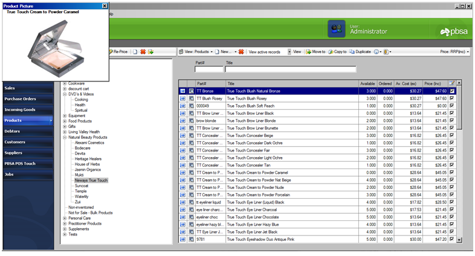The width and height of the screenshot is (475, 256).
Task: Sort by the Price (Inc) column header
Action: click(435, 83)
